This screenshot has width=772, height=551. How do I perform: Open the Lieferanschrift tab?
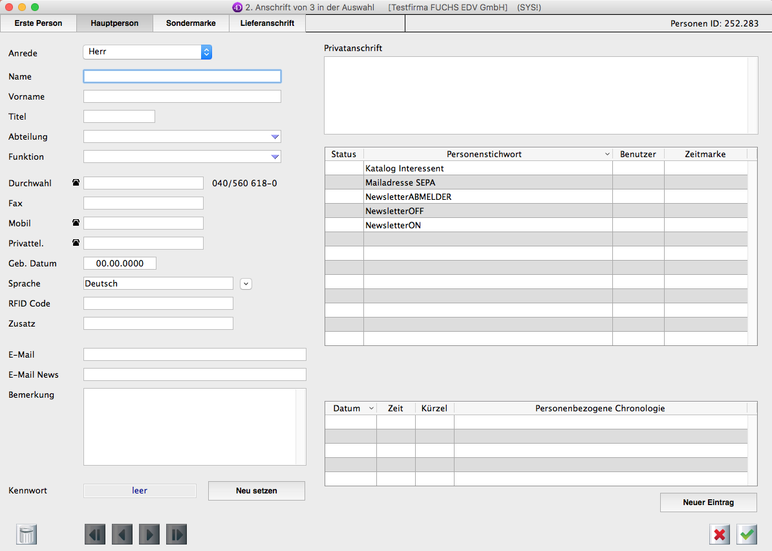tap(267, 23)
